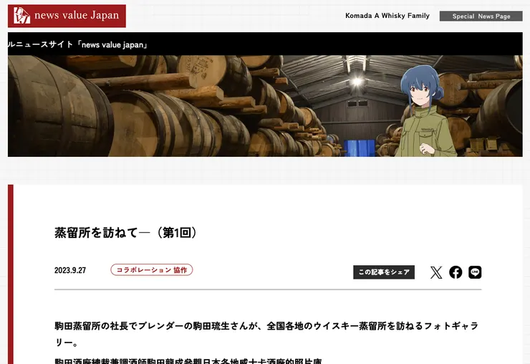Viewport: 530px width, 364px height.
Task: Click the この記事をシェア share label
Action: [384, 272]
